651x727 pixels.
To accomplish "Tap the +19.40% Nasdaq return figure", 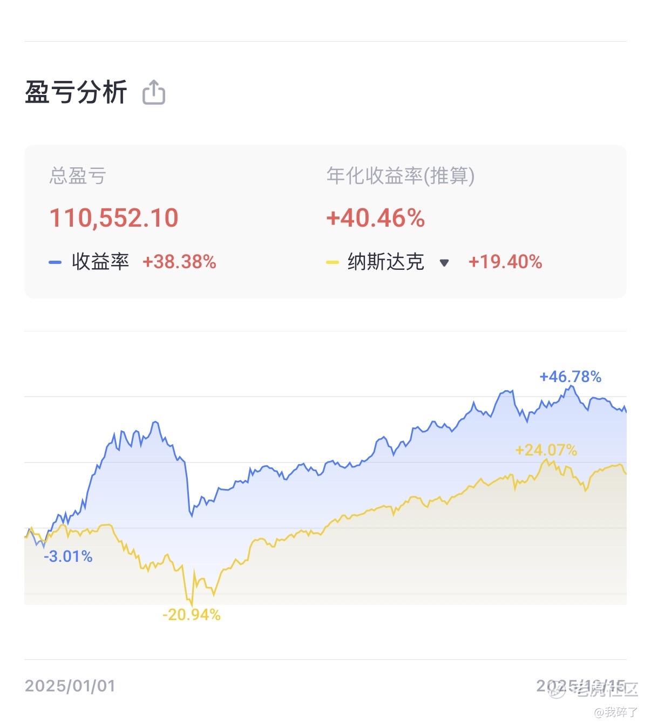I will click(x=505, y=262).
